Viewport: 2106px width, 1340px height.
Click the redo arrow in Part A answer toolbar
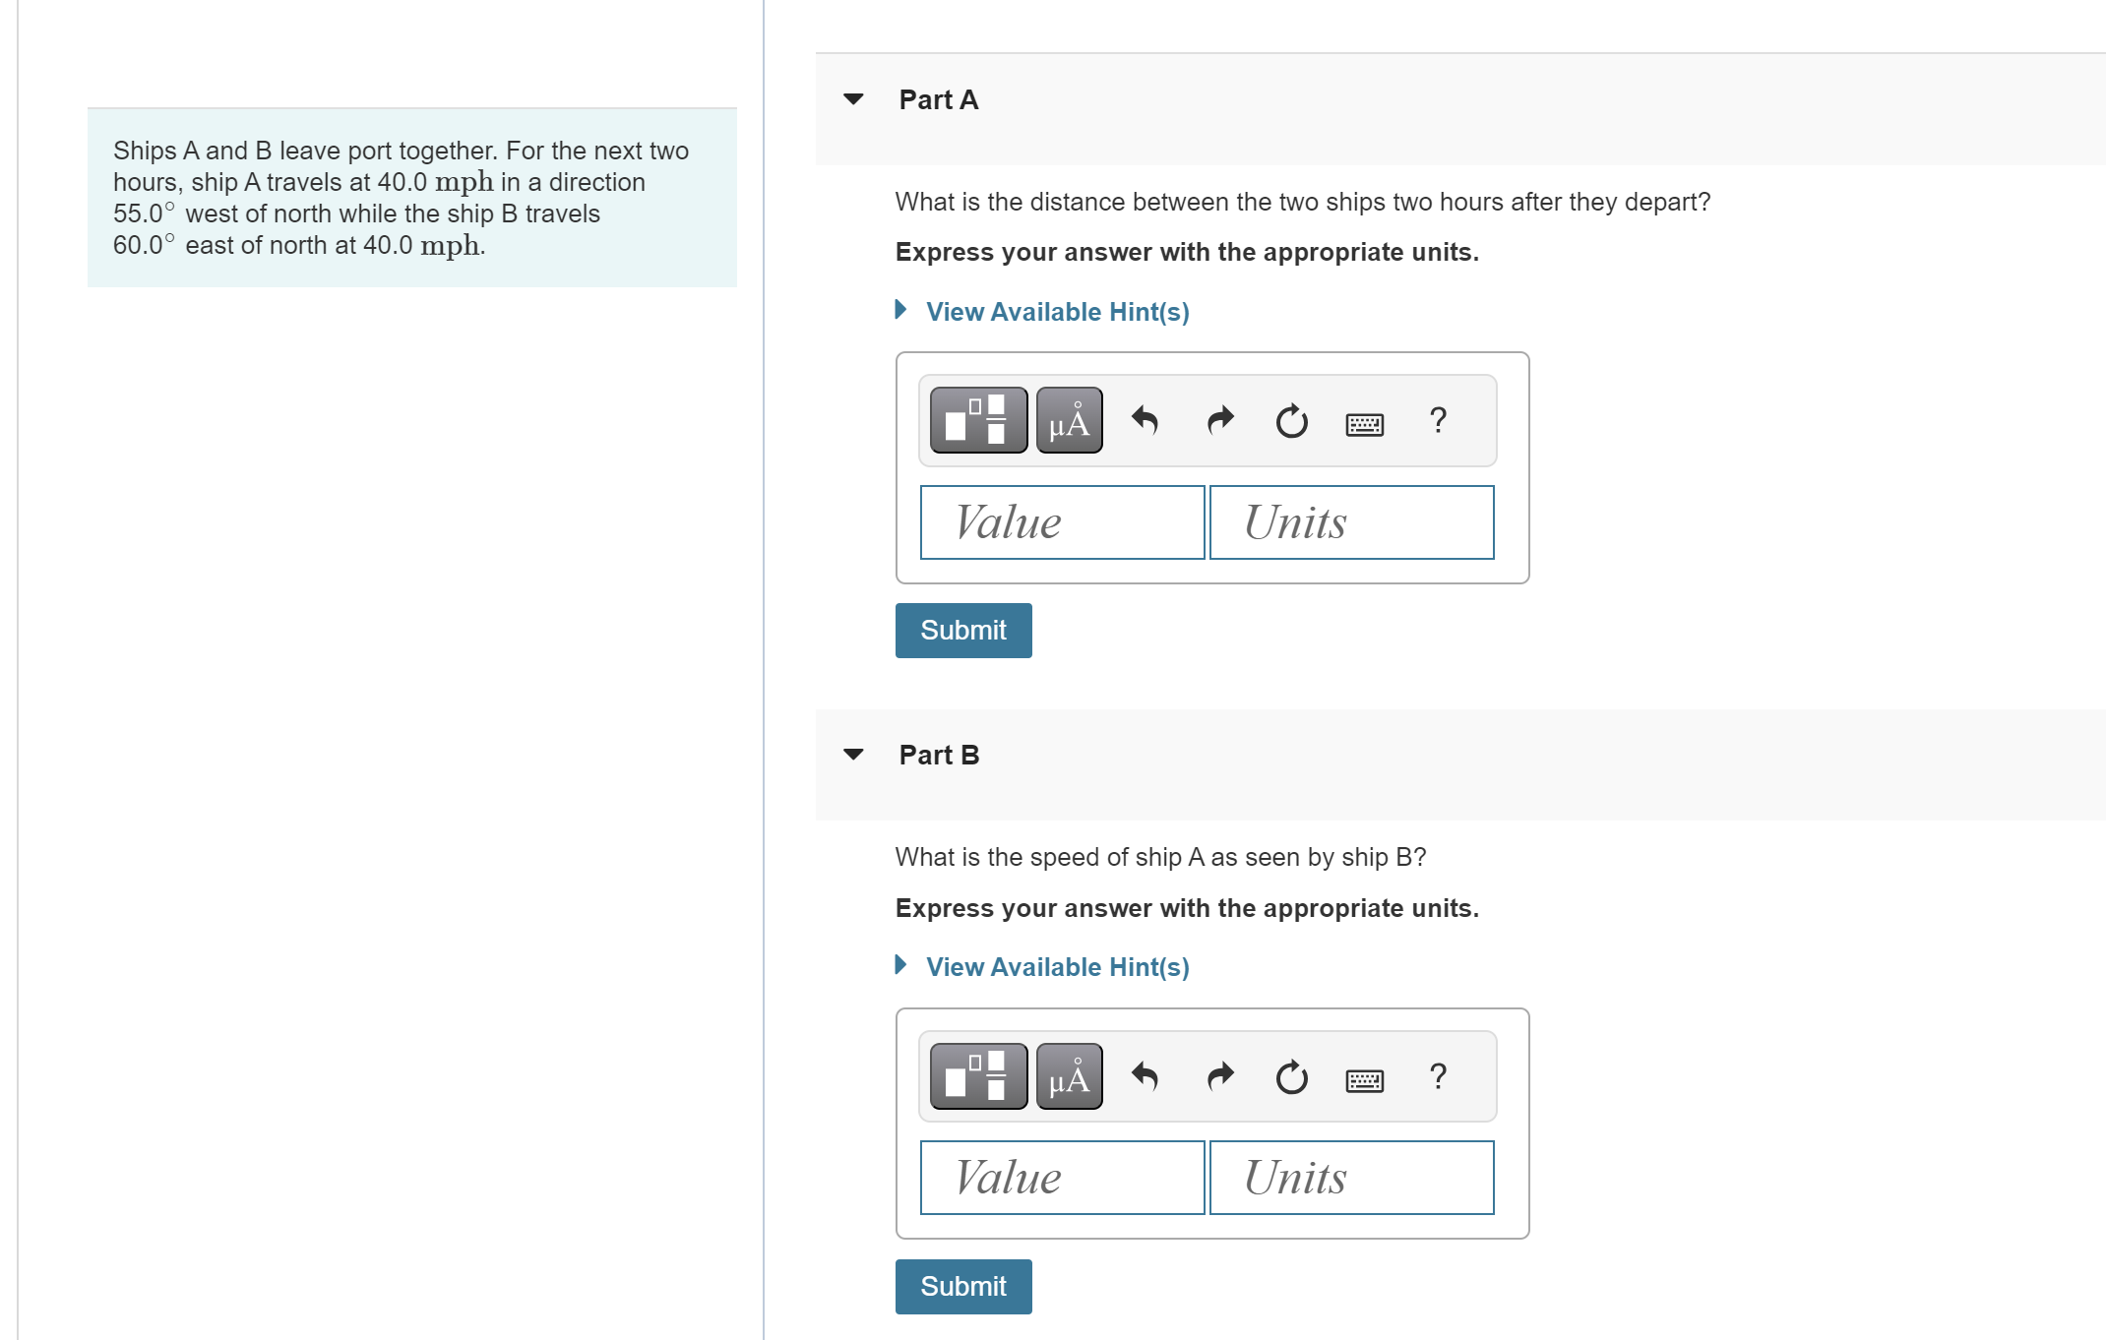pos(1218,420)
